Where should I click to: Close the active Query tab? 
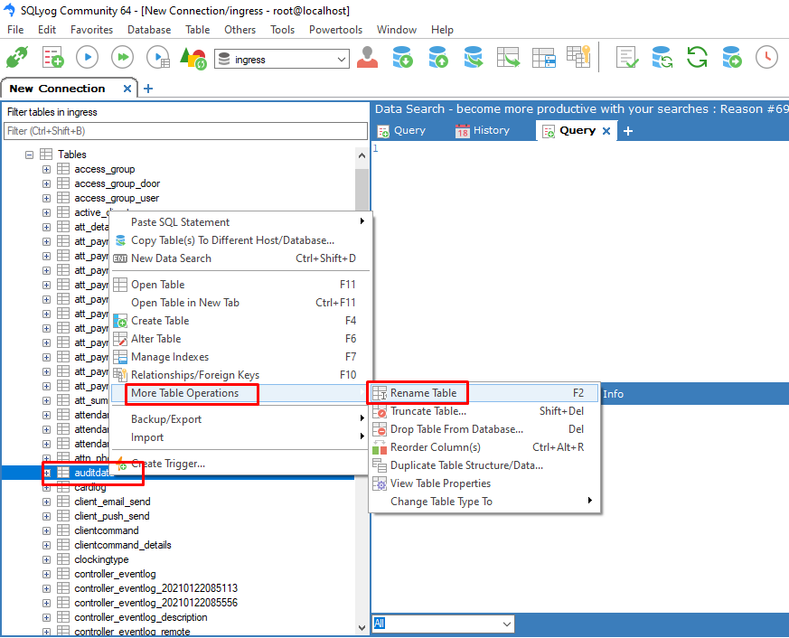(x=606, y=131)
